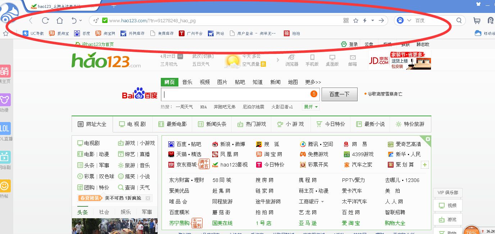Open the Baidu search engine selector chevron

click(x=409, y=20)
